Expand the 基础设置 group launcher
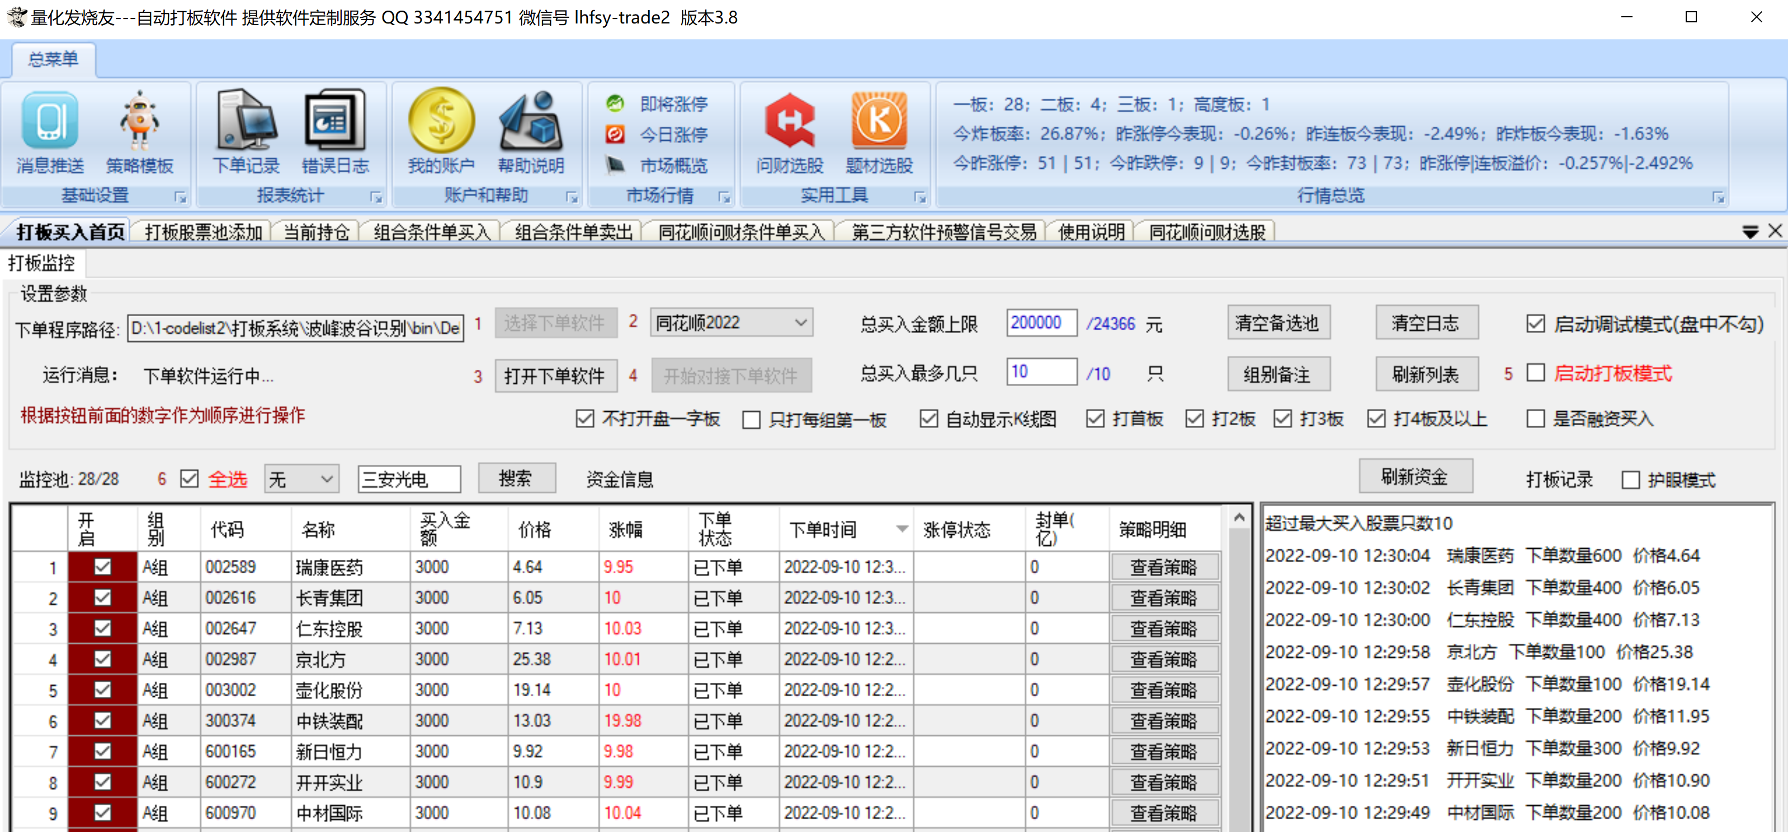1788x832 pixels. [181, 198]
